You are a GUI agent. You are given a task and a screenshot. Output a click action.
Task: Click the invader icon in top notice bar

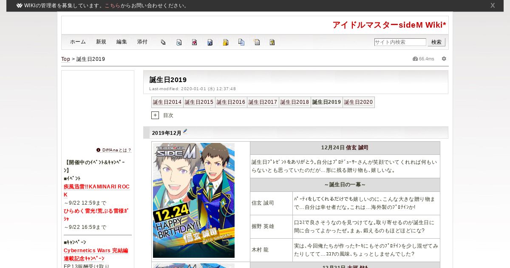click(19, 6)
